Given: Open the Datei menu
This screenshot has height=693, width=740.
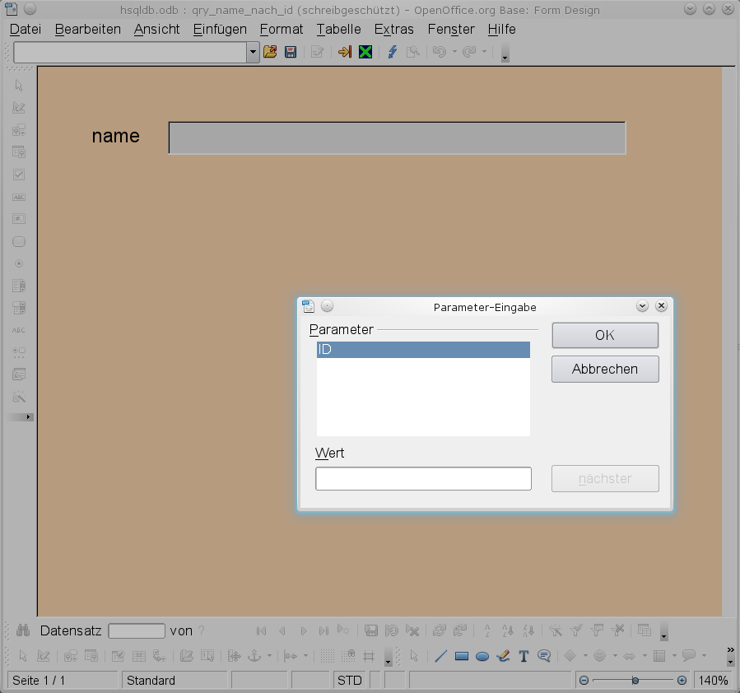Looking at the screenshot, I should point(26,29).
